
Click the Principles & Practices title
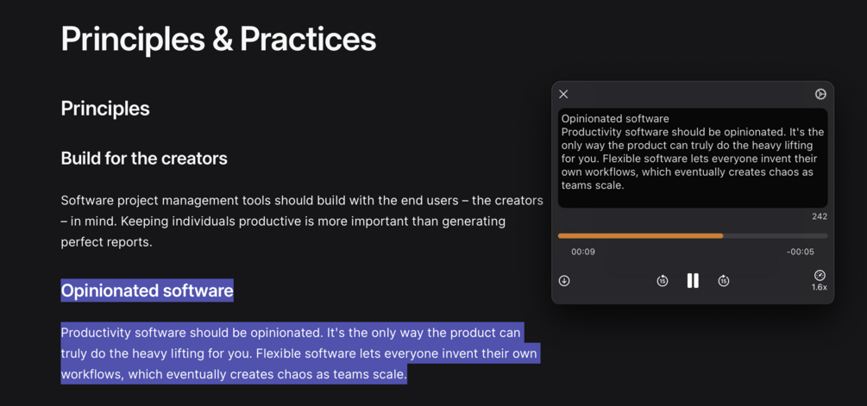(x=218, y=39)
